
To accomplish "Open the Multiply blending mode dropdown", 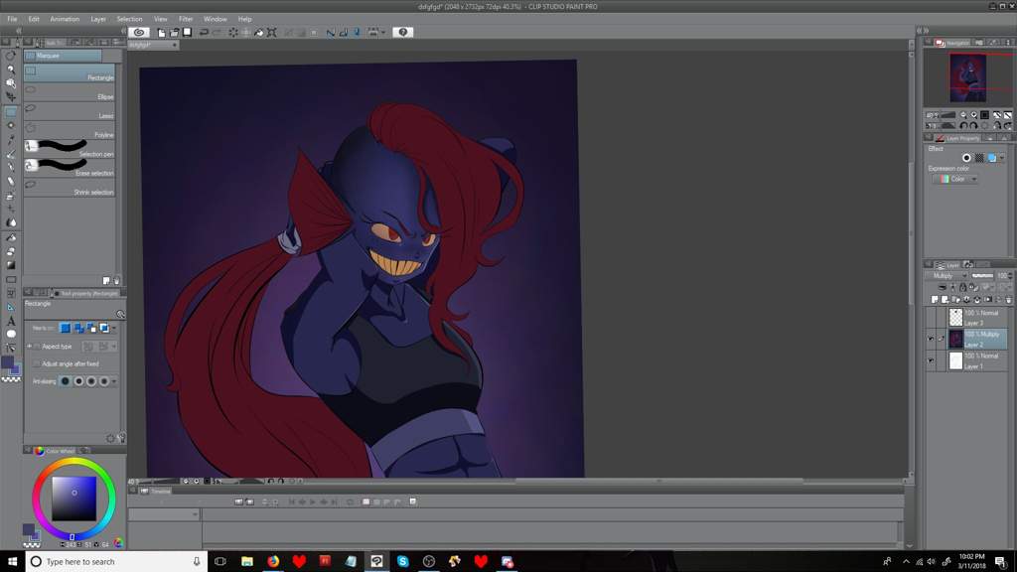I will tap(946, 276).
